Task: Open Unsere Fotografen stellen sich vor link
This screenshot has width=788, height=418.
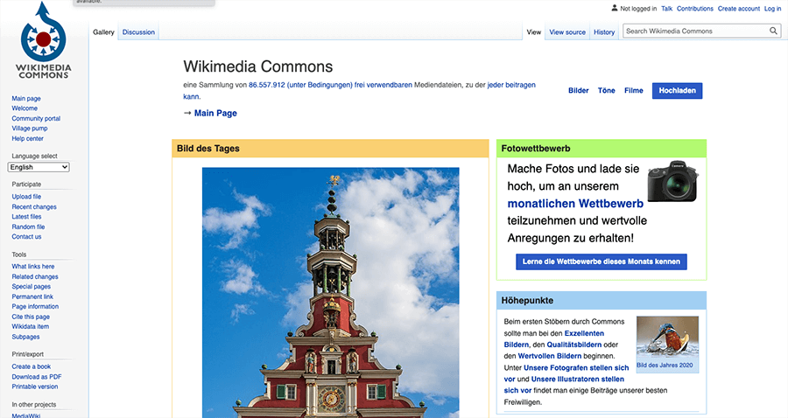Action: [x=576, y=368]
